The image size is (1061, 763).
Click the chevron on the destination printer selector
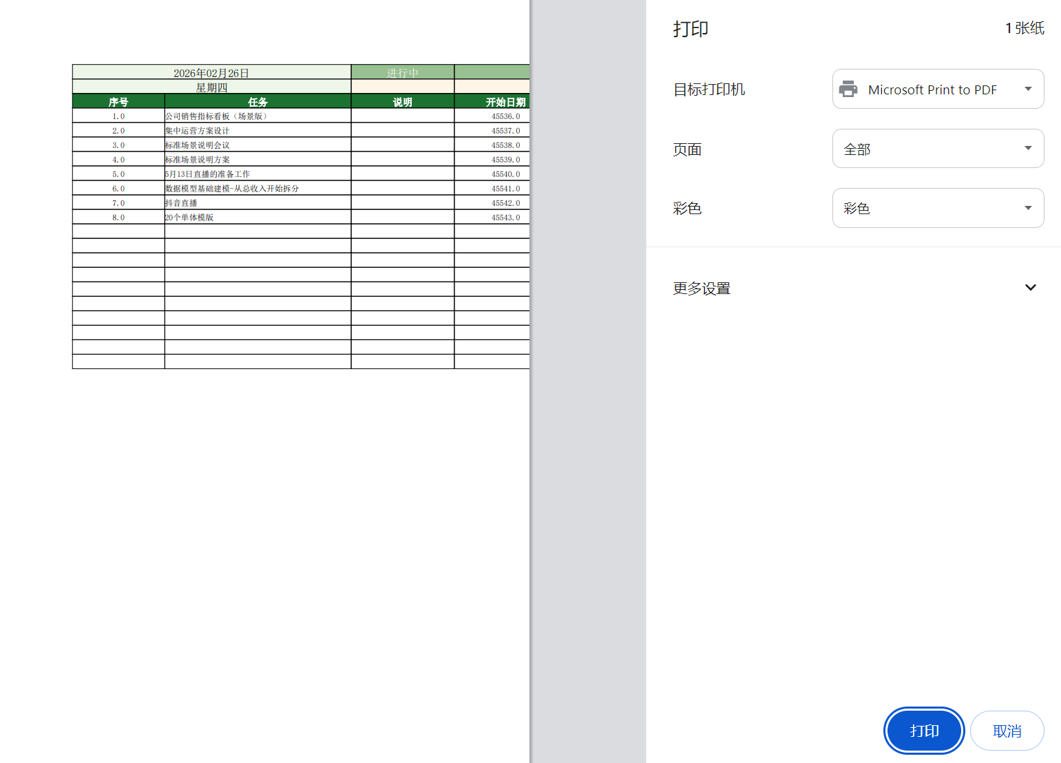[1028, 89]
